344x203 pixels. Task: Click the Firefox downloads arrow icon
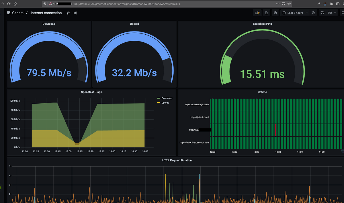pos(325,4)
